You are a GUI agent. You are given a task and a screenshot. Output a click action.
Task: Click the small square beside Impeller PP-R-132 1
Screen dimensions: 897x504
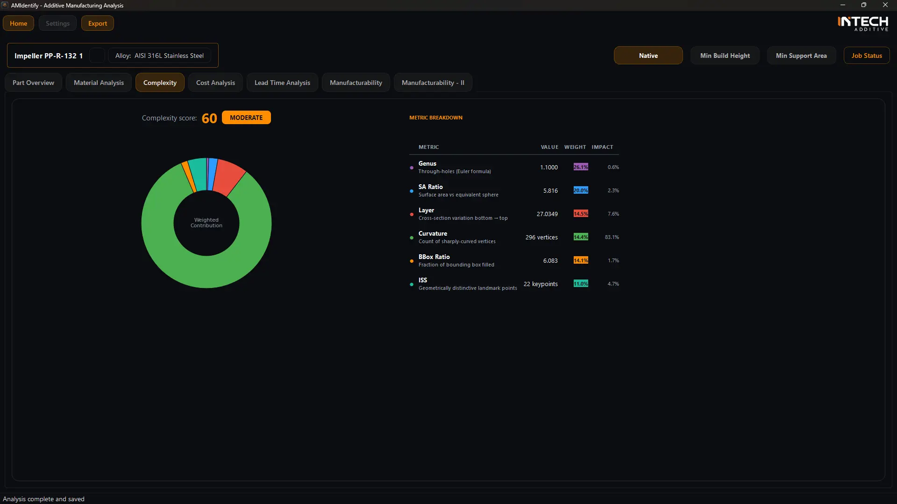(97, 56)
